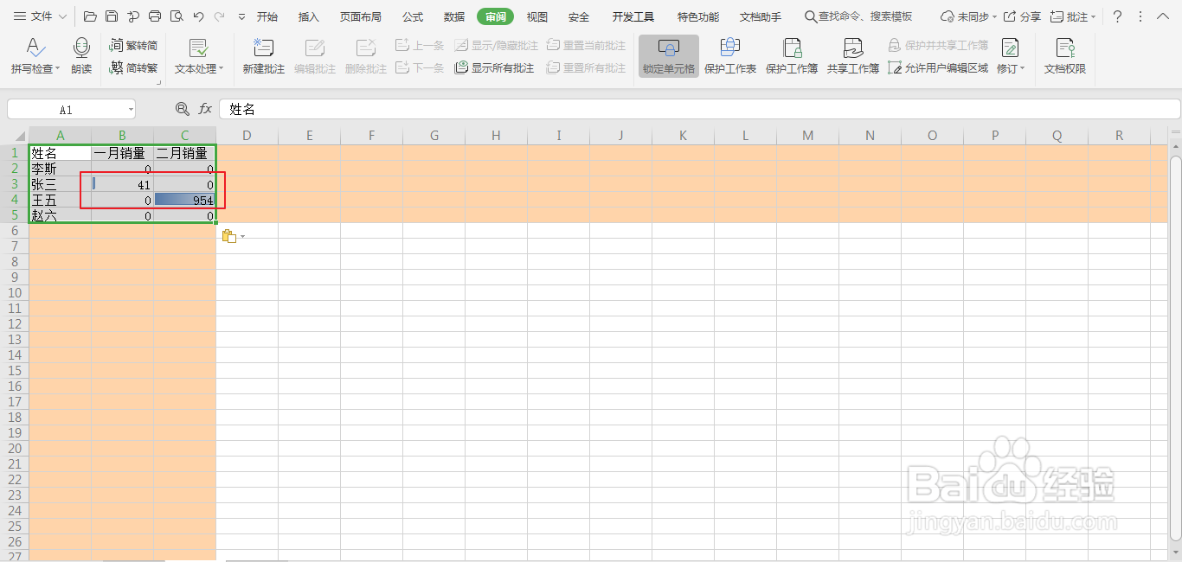Click the formula bar showing 姓名
The image size is (1182, 562).
[699, 109]
